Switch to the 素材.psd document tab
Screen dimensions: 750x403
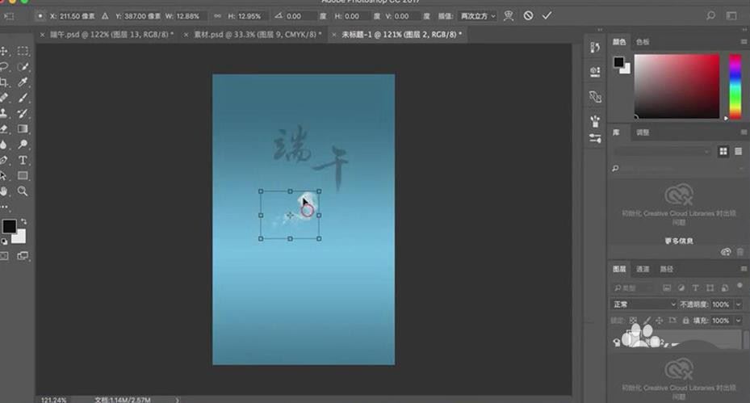point(257,35)
